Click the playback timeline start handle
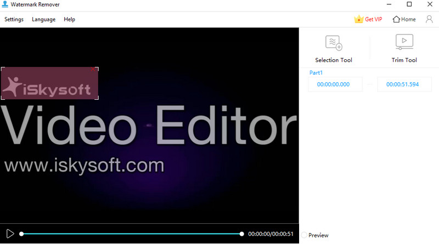The width and height of the screenshot is (439, 244). click(x=21, y=234)
